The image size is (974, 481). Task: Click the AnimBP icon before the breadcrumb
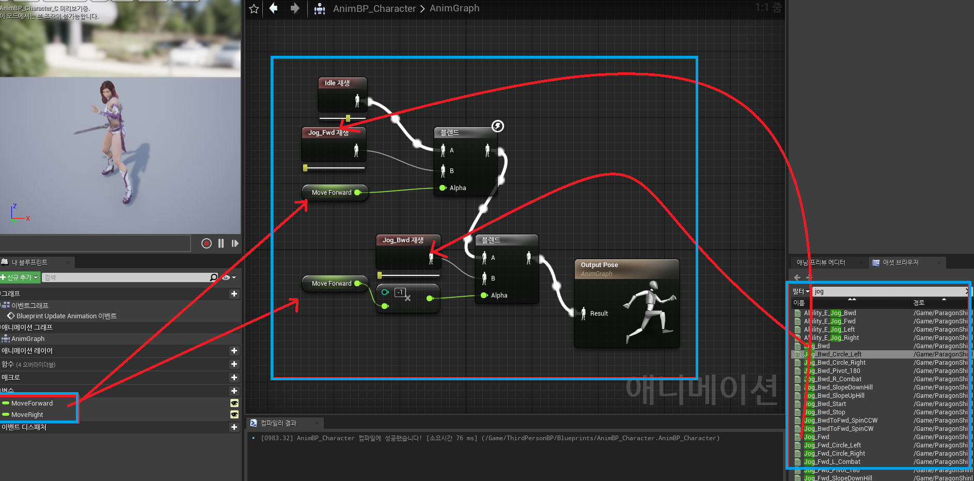320,9
